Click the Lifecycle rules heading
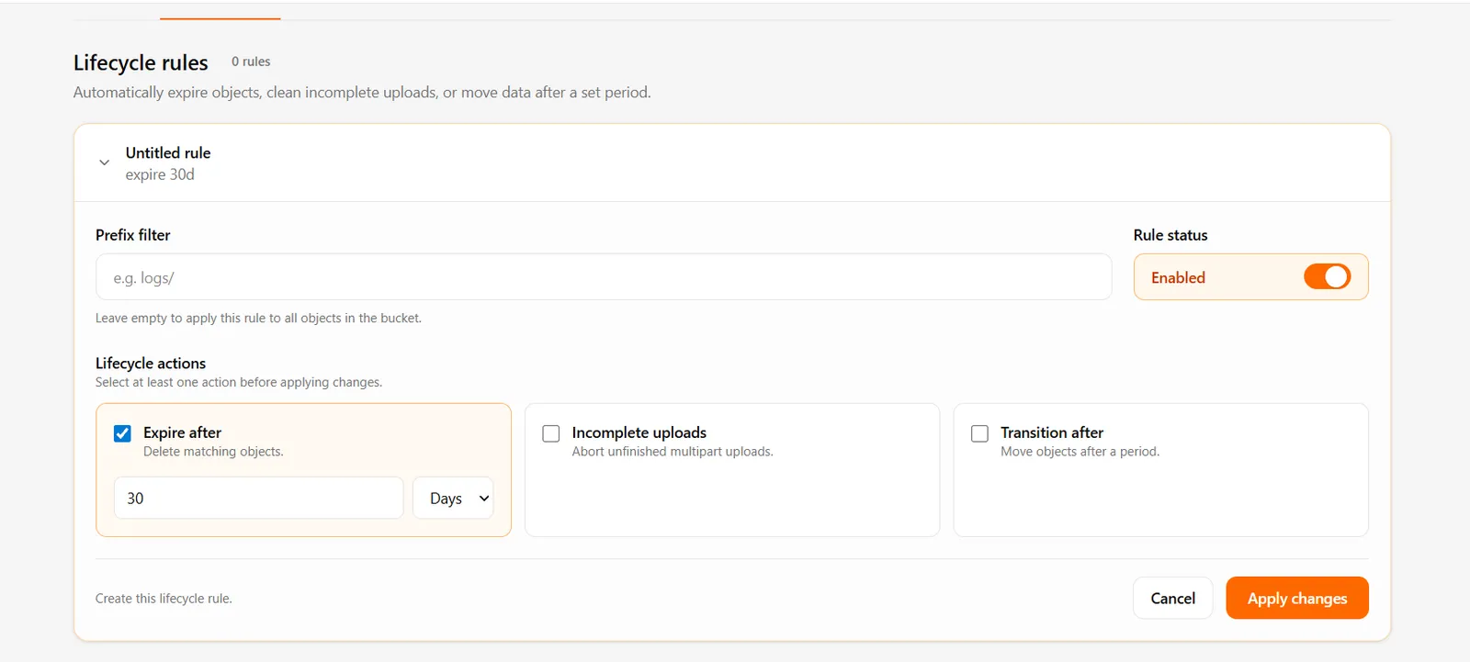The image size is (1470, 662). 141,62
